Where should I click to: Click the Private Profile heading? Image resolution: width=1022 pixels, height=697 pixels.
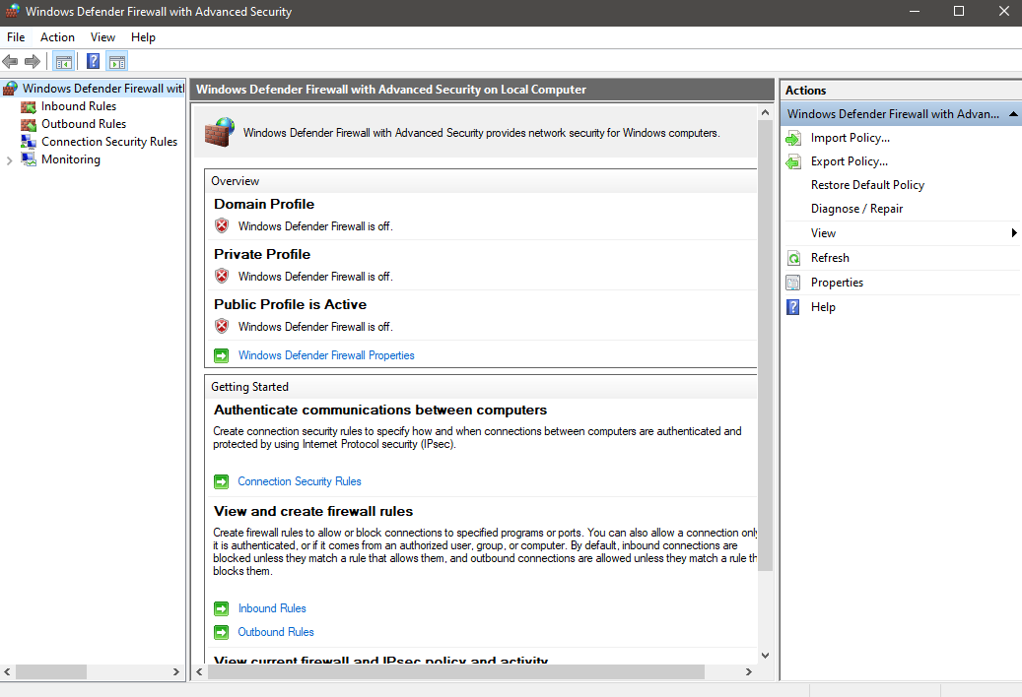[x=262, y=254]
